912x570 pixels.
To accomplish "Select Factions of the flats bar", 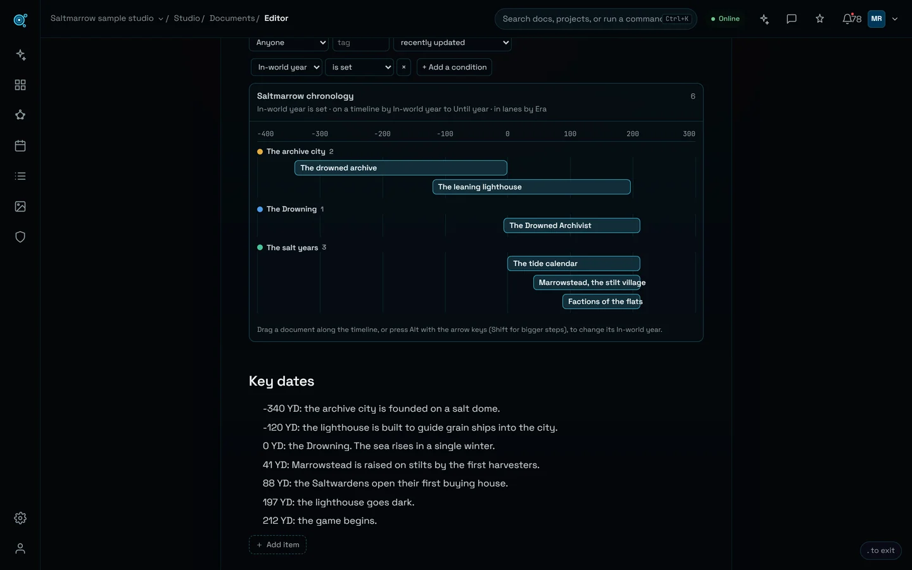I will click(602, 301).
